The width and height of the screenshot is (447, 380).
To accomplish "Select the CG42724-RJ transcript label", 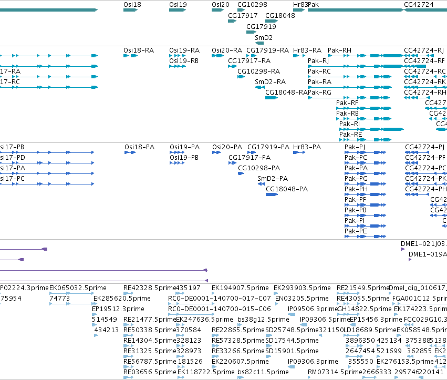I will (423, 50).
